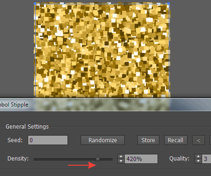Screen dimensions: 211x176
Task: Click the top-right selection handle of artwork
Action: click(169, 3)
